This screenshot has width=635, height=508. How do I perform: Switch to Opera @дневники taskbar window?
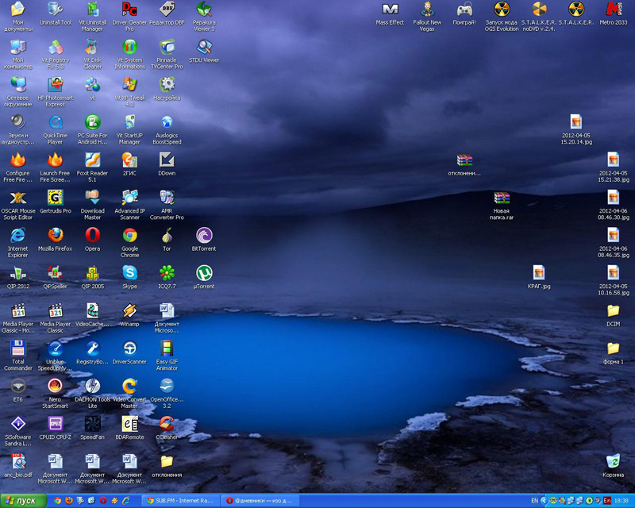click(x=260, y=501)
